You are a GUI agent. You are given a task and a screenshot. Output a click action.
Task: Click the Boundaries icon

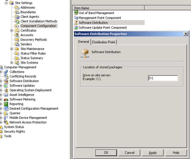17,12
